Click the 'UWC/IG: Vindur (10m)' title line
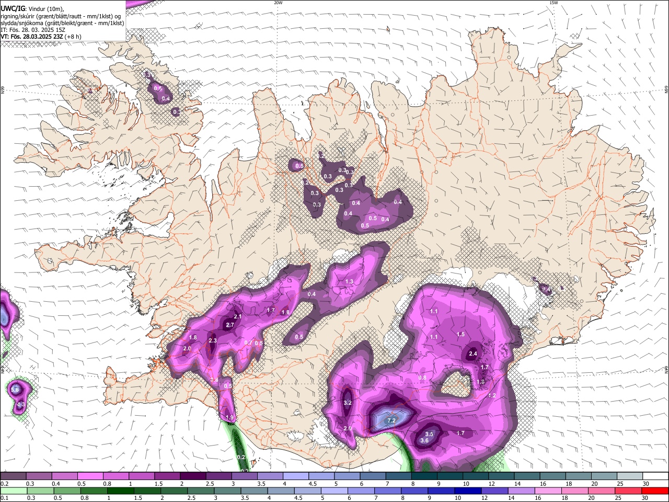The height and width of the screenshot is (502, 669). (32, 8)
